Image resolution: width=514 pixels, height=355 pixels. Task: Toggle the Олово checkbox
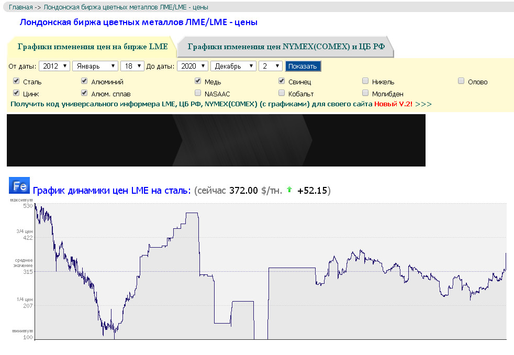[461, 81]
